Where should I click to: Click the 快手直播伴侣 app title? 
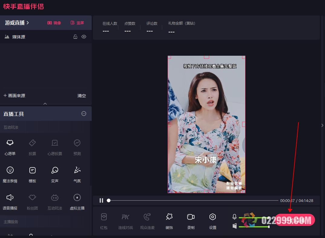click(x=23, y=6)
